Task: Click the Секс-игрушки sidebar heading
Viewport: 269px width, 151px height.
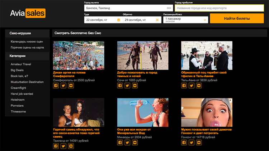Action: point(20,33)
